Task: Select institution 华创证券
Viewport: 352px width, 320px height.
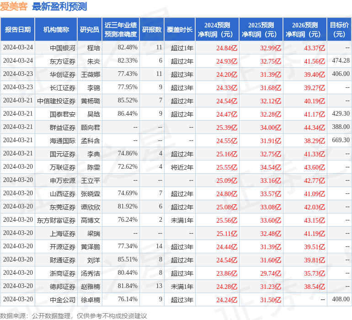Action: pos(63,75)
